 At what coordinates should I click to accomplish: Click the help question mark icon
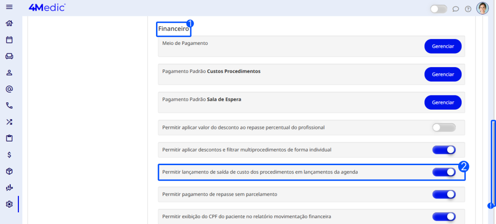468,9
